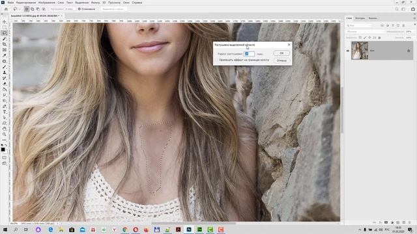Image resolution: width=417 pixels, height=234 pixels.
Task: Open the Window menu
Action: coord(126,3)
